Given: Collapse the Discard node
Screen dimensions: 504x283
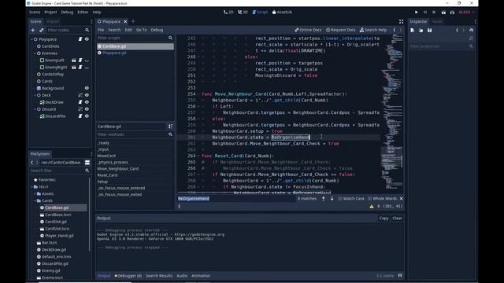Looking at the screenshot, I should coord(35,109).
